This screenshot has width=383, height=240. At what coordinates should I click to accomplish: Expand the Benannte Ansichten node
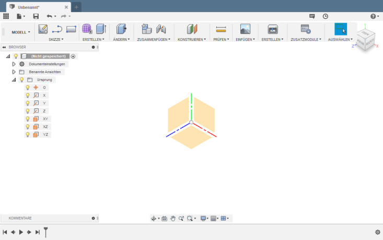coord(14,72)
